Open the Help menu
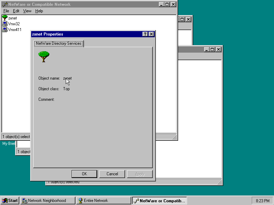Image resolution: width=274 pixels, height=205 pixels. pos(39,11)
